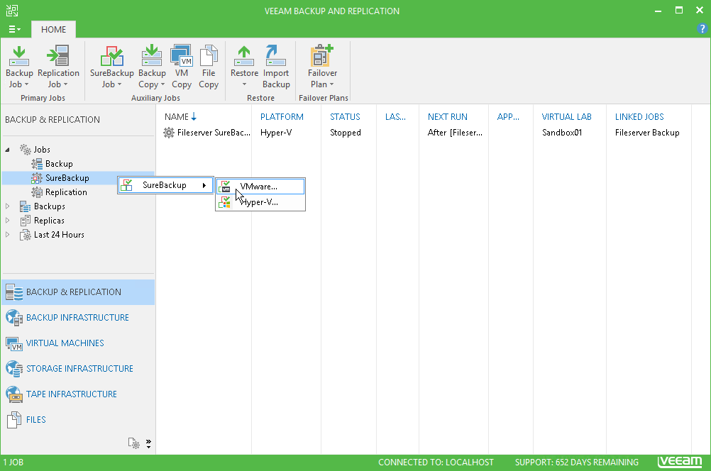The width and height of the screenshot is (711, 471).
Task: Launch File Copy from the ribbon
Action: tap(209, 67)
